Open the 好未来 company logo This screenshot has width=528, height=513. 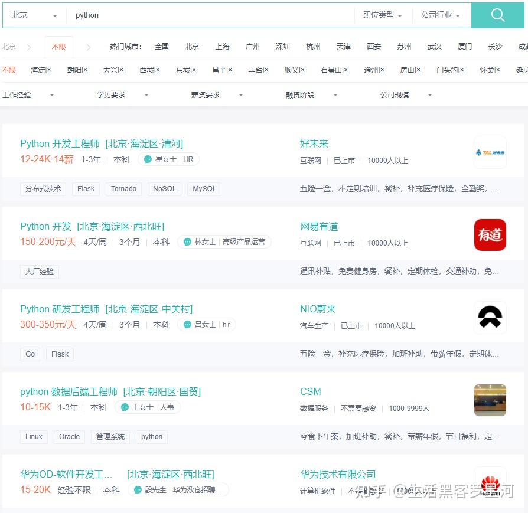click(490, 152)
